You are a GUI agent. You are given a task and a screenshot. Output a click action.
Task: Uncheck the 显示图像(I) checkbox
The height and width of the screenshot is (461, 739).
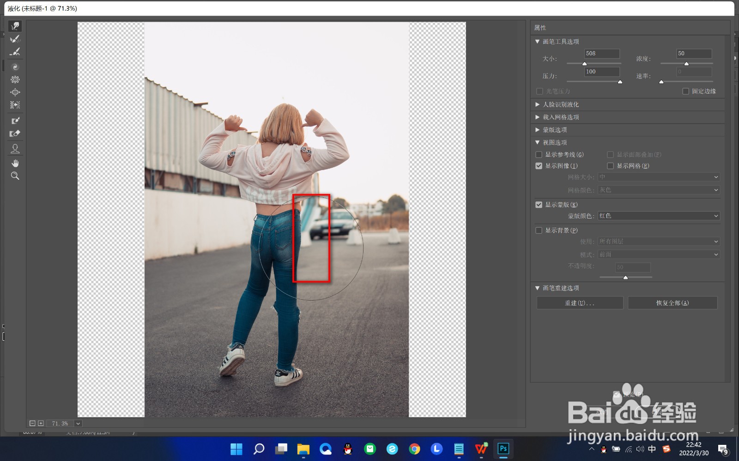tap(539, 165)
